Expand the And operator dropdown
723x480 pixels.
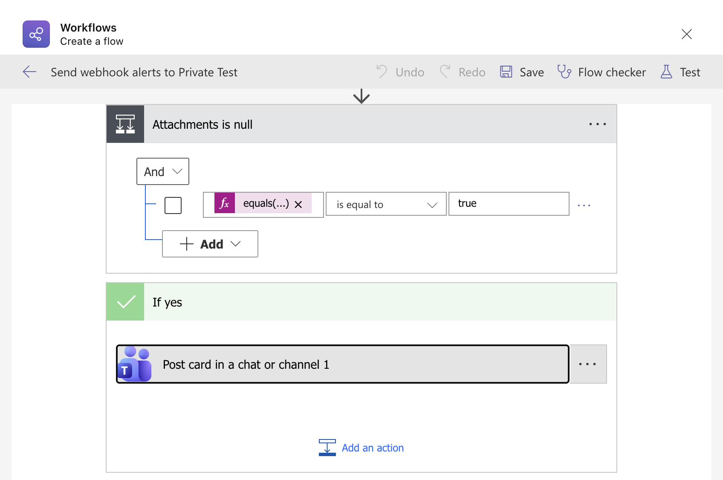163,171
